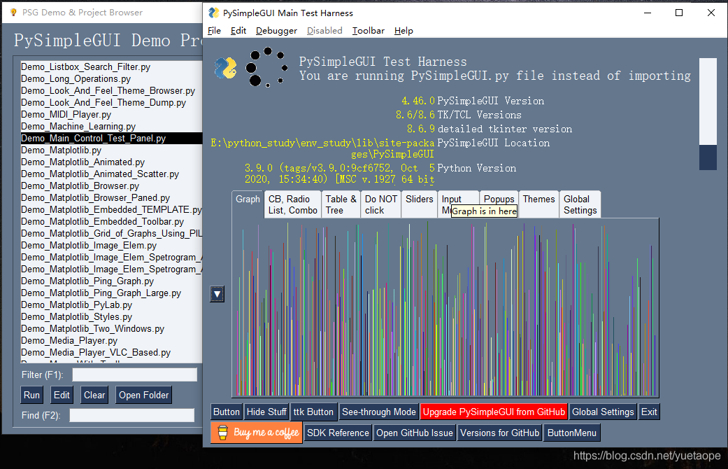
Task: Select Demo_Matplotlib_Styles.py
Action: 111,317
